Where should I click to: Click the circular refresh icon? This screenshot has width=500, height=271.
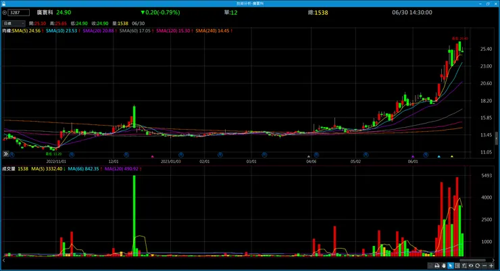coord(477,266)
